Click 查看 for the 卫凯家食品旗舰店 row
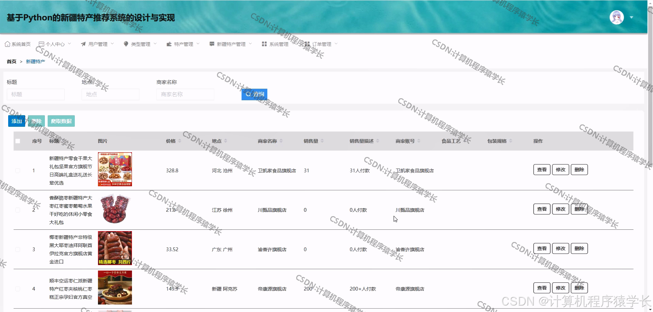 (x=542, y=170)
